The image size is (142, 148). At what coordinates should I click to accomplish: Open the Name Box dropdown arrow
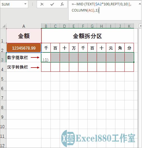point(25,4)
